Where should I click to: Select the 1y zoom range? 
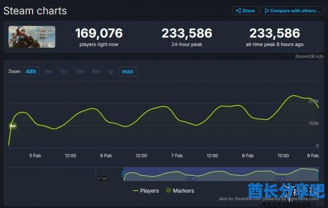[111, 71]
